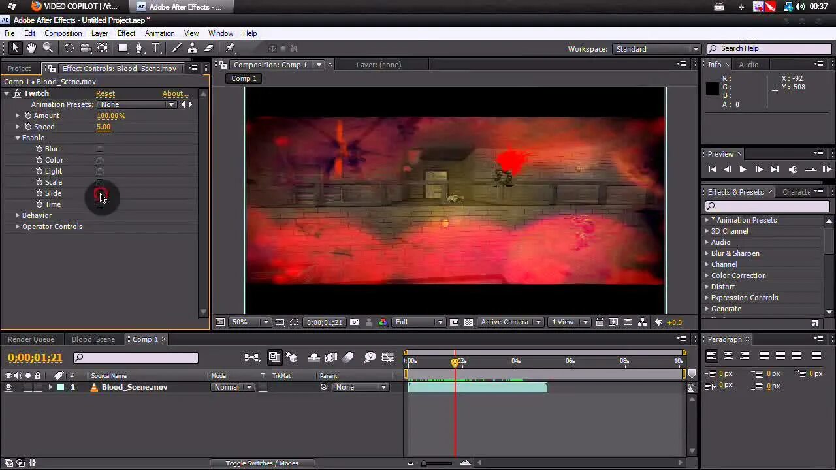Collapse the Enable group

click(18, 138)
